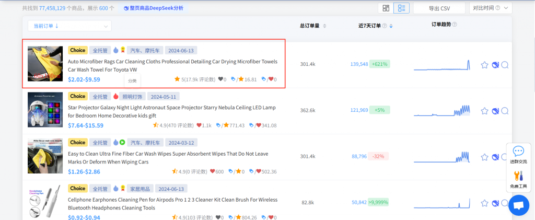Screen dimensions: 535x220
Task: Select the 照明灯饰 category tag
Action: coord(132,97)
